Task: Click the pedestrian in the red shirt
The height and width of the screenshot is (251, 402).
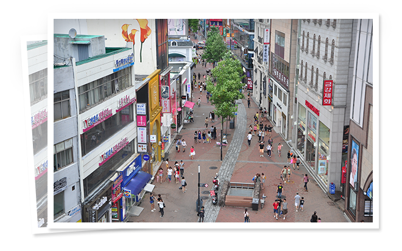Action: click(275, 207)
